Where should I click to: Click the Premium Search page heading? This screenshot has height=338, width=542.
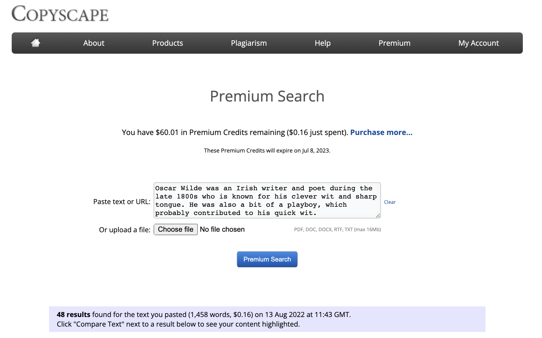click(x=267, y=96)
